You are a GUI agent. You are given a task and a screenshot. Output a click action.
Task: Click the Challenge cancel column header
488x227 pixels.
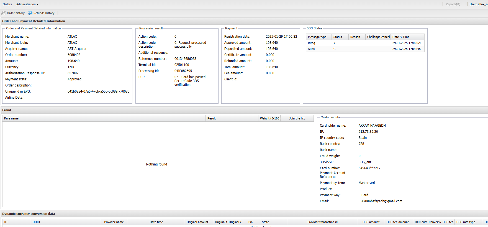click(378, 37)
